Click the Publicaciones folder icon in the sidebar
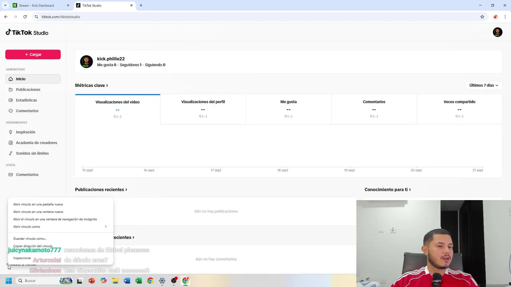This screenshot has width=511, height=287. (x=11, y=90)
